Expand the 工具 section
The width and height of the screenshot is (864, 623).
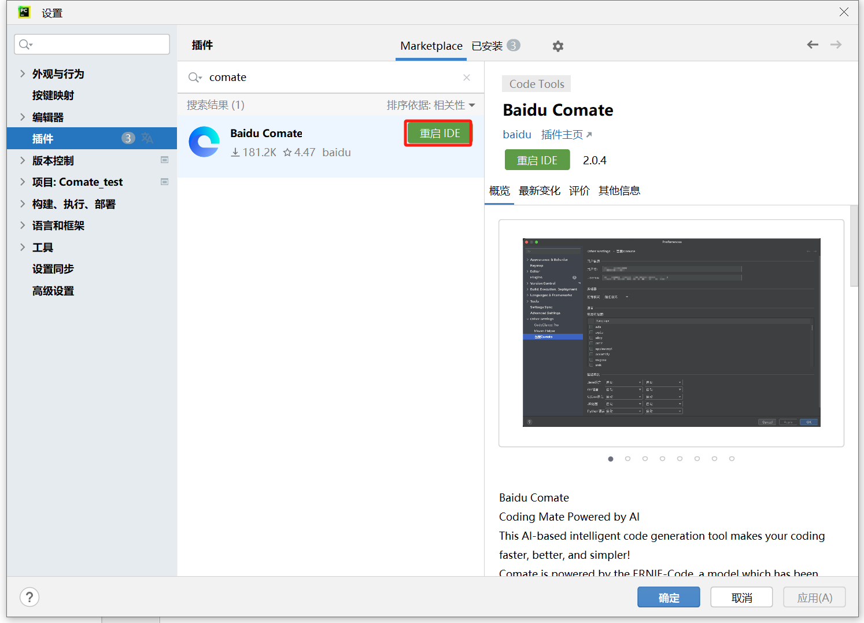coord(23,247)
